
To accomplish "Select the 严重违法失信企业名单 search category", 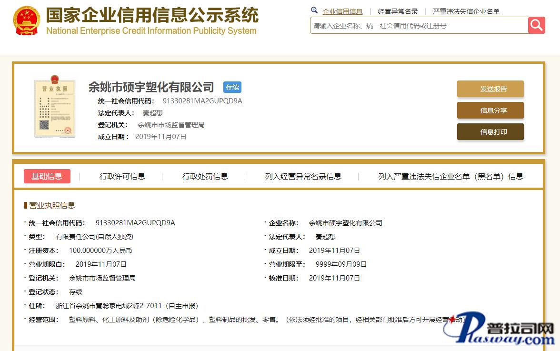I will pos(466,11).
